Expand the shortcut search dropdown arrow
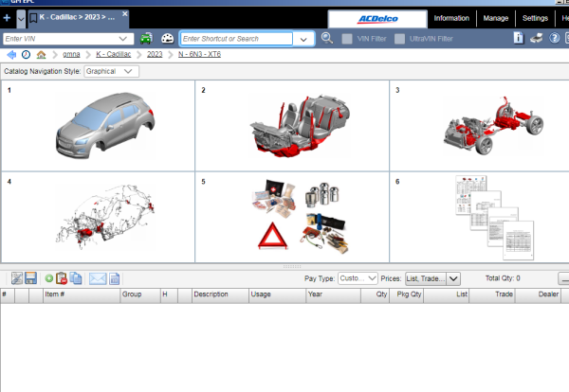Image resolution: width=569 pixels, height=392 pixels. click(303, 39)
